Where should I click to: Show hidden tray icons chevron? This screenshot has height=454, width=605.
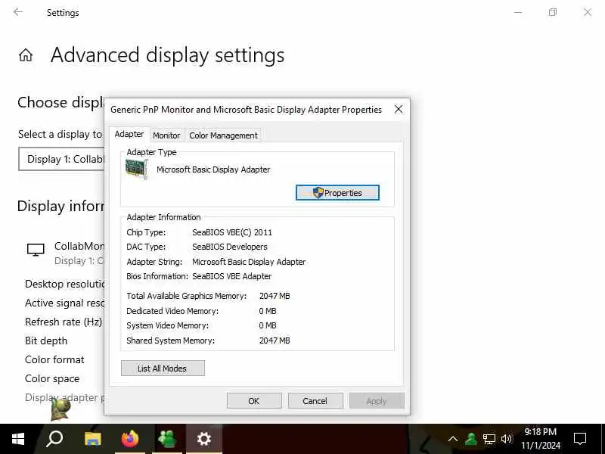(x=453, y=439)
